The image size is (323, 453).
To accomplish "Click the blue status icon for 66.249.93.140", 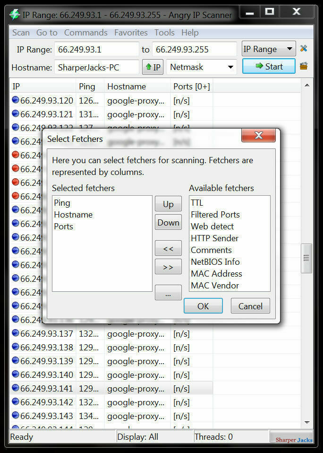I will pos(15,374).
